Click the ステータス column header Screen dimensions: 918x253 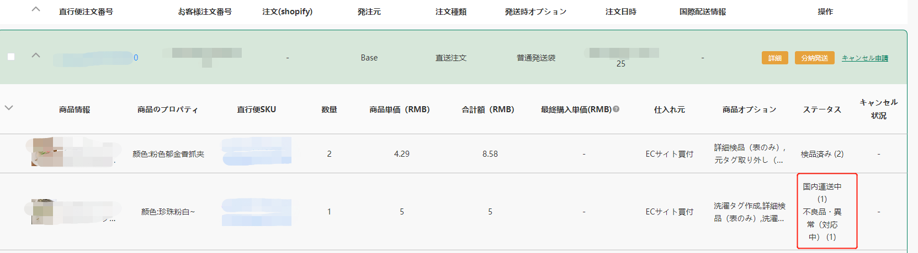pyautogui.click(x=822, y=109)
